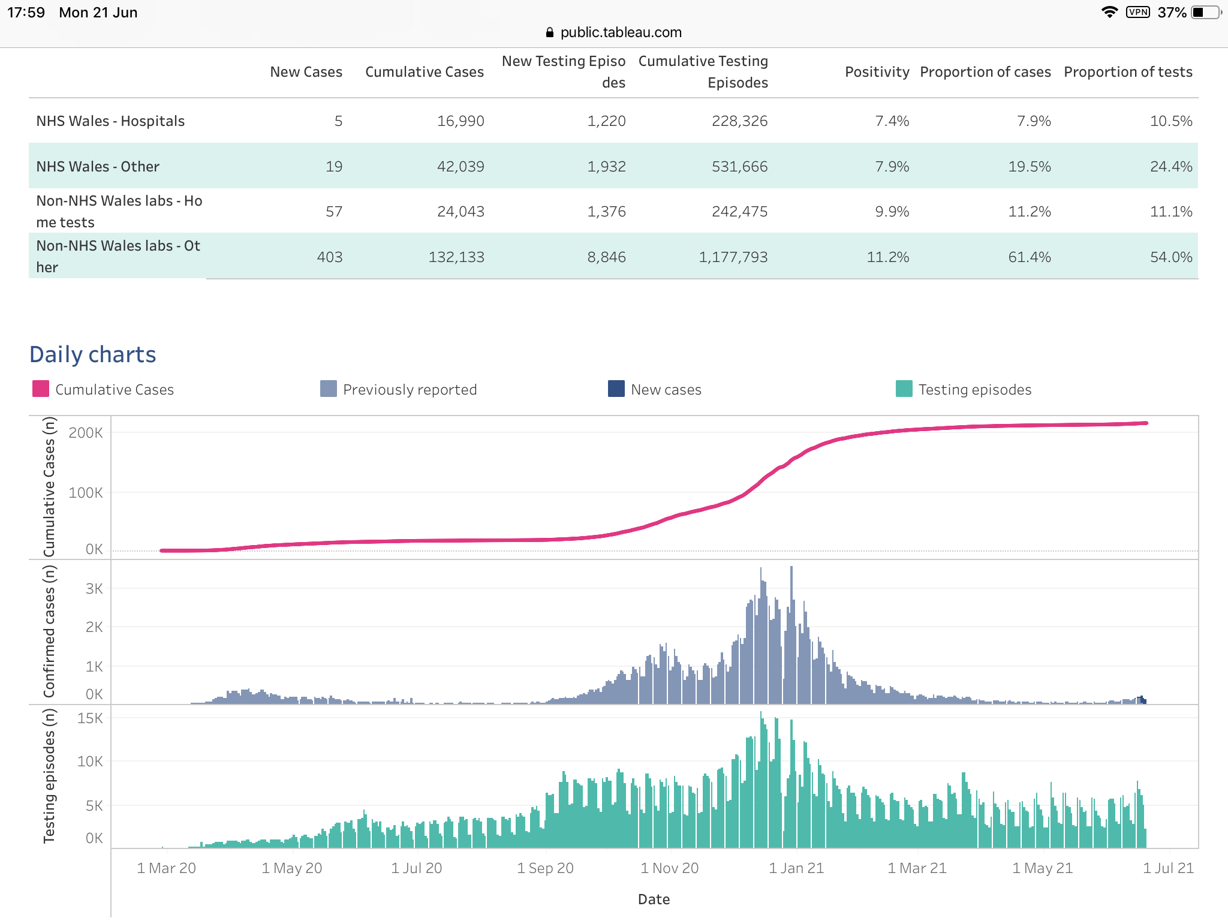
Task: Select the NHS Wales - Other row label
Action: [x=98, y=167]
